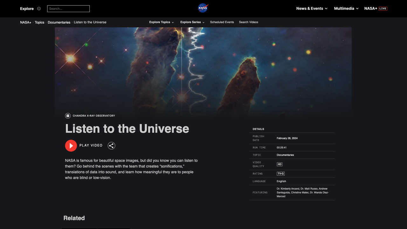Viewport: 407px width, 229px height.
Task: Click the Explore compass icon
Action: pos(39,9)
